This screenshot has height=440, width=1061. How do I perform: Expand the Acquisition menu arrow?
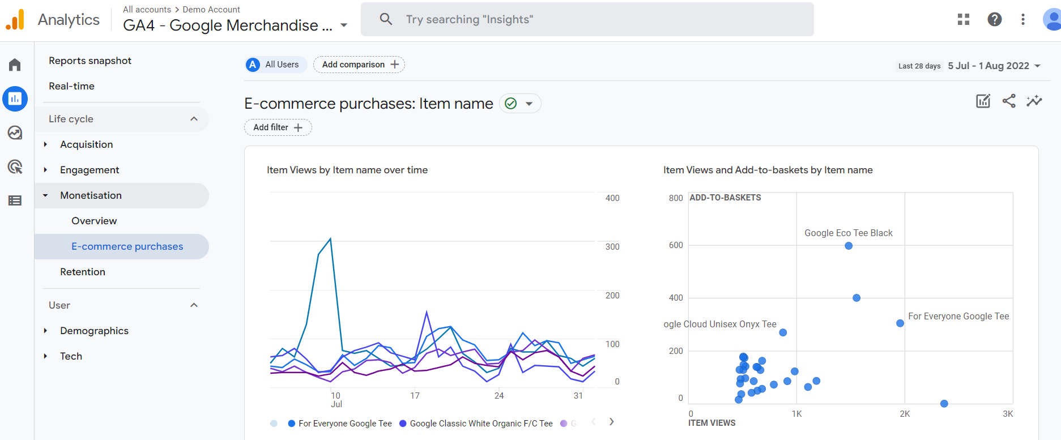[x=45, y=144]
